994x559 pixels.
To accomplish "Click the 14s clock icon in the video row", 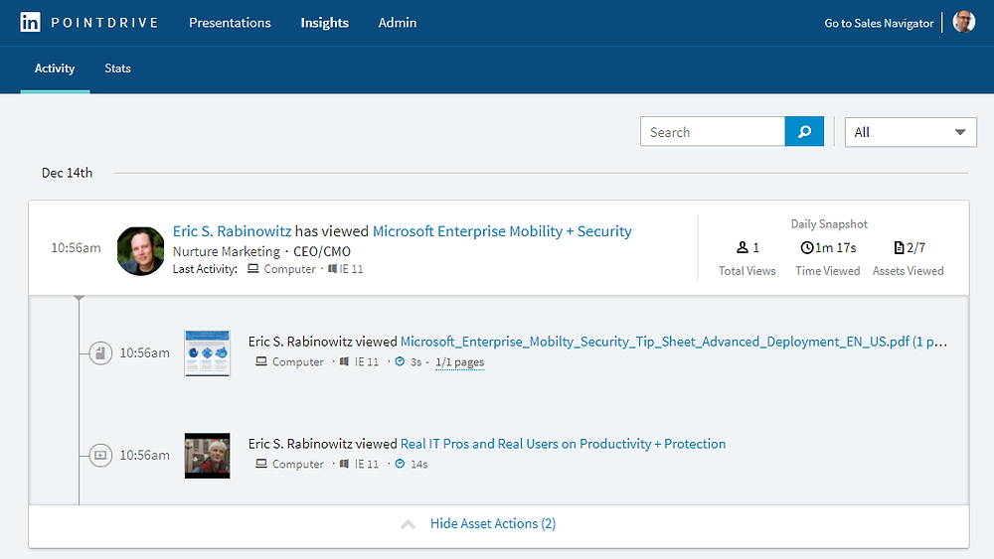I will point(400,464).
